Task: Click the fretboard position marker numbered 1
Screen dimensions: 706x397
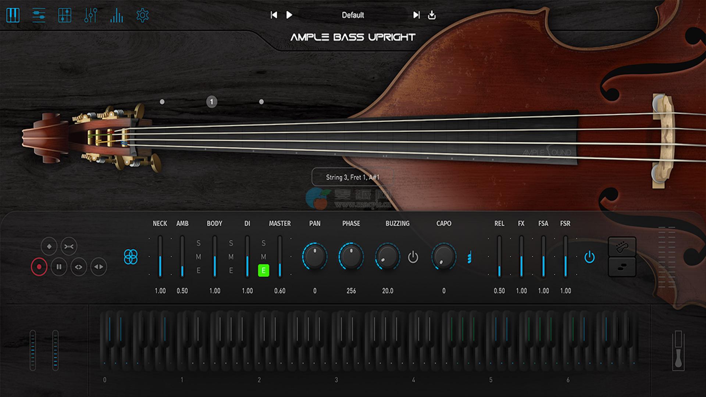Action: pos(211,102)
